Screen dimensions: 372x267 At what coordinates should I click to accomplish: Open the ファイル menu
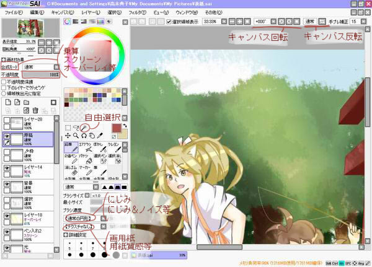pos(14,12)
